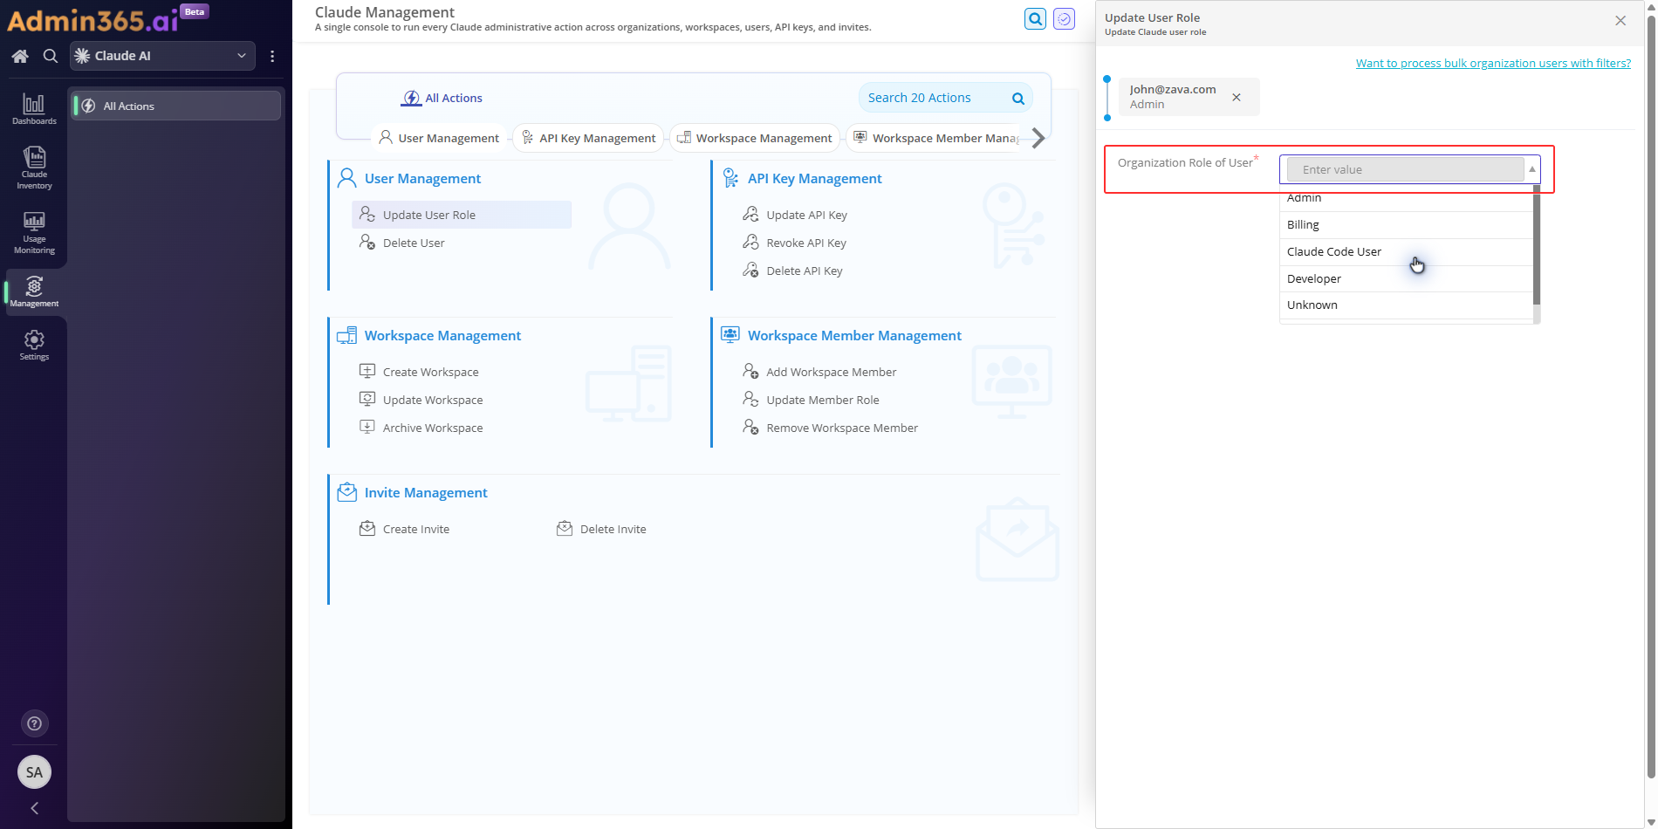Image resolution: width=1658 pixels, height=829 pixels.
Task: Collapse the sidebar with the left chevron
Action: tap(34, 808)
